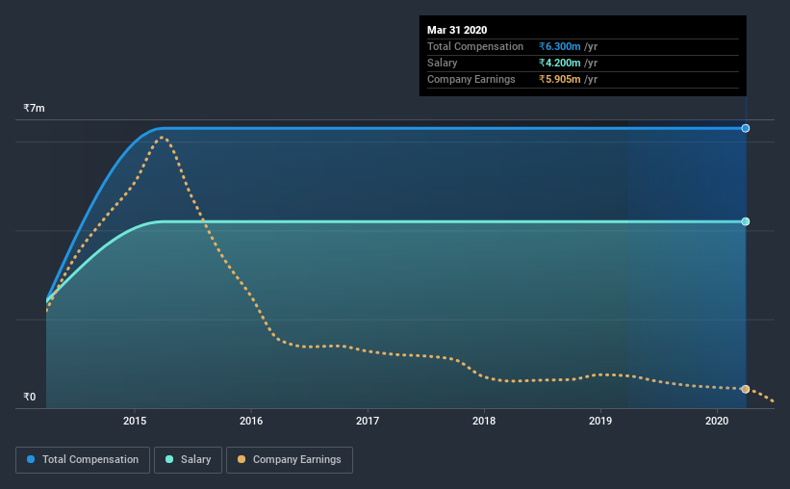Click the Total Compensation data point marker
790x489 pixels.
745,129
